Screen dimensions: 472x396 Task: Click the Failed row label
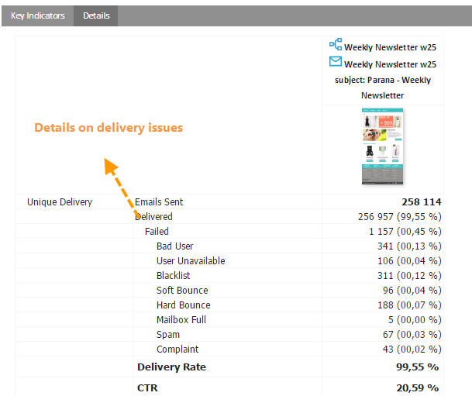click(x=157, y=232)
